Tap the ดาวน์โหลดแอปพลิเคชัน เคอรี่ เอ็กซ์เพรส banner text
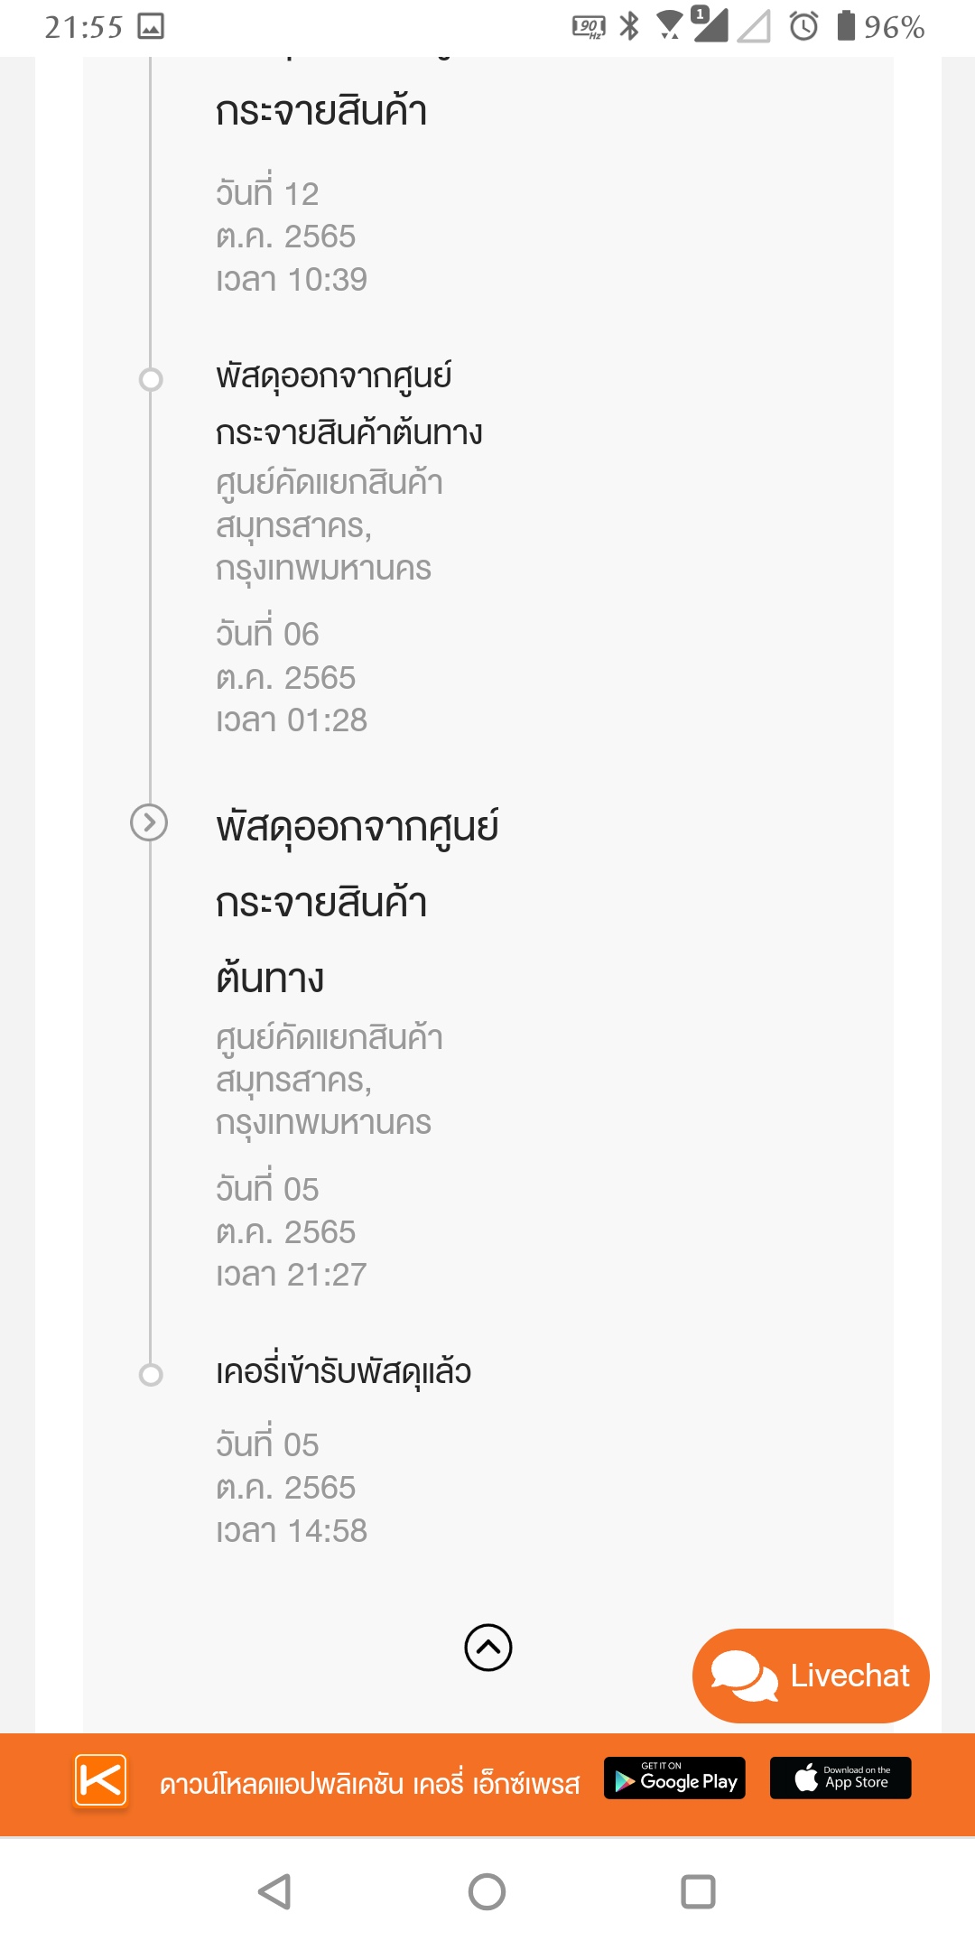 point(369,1784)
